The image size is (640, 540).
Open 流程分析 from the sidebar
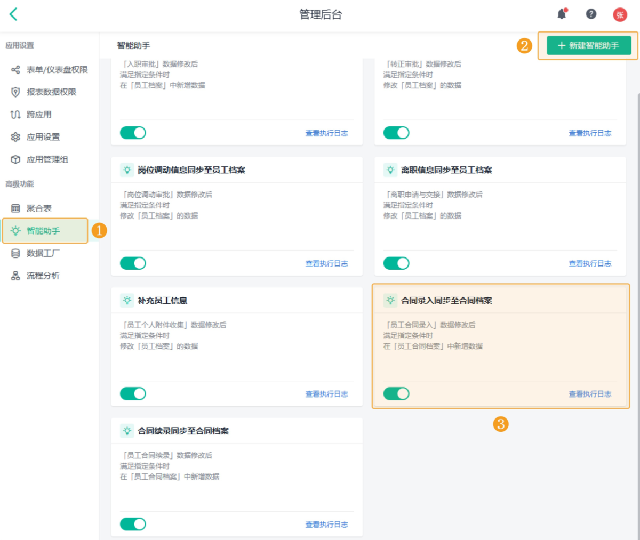(x=43, y=276)
